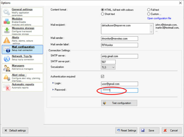Image resolution: width=184 pixels, height=137 pixels.
Task: Click the Modules colored cubes icon
Action: tap(7, 21)
